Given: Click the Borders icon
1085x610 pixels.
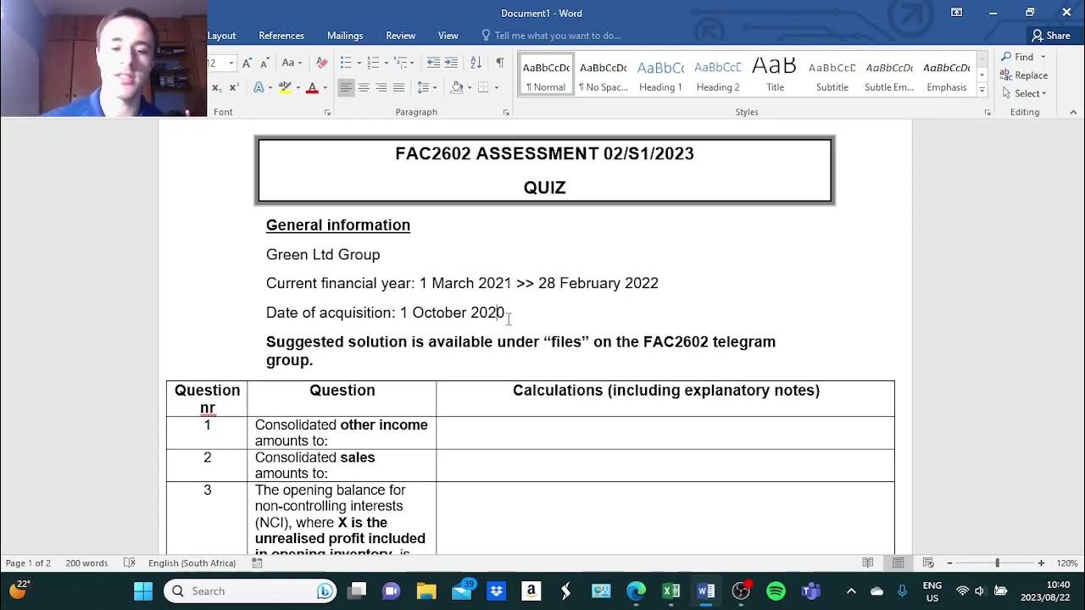Looking at the screenshot, I should tap(483, 87).
